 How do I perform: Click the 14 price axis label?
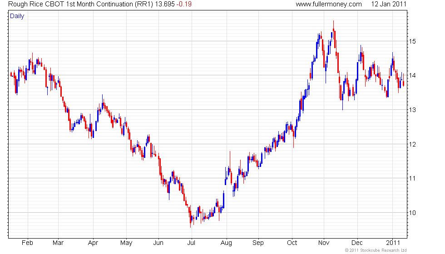click(x=412, y=75)
